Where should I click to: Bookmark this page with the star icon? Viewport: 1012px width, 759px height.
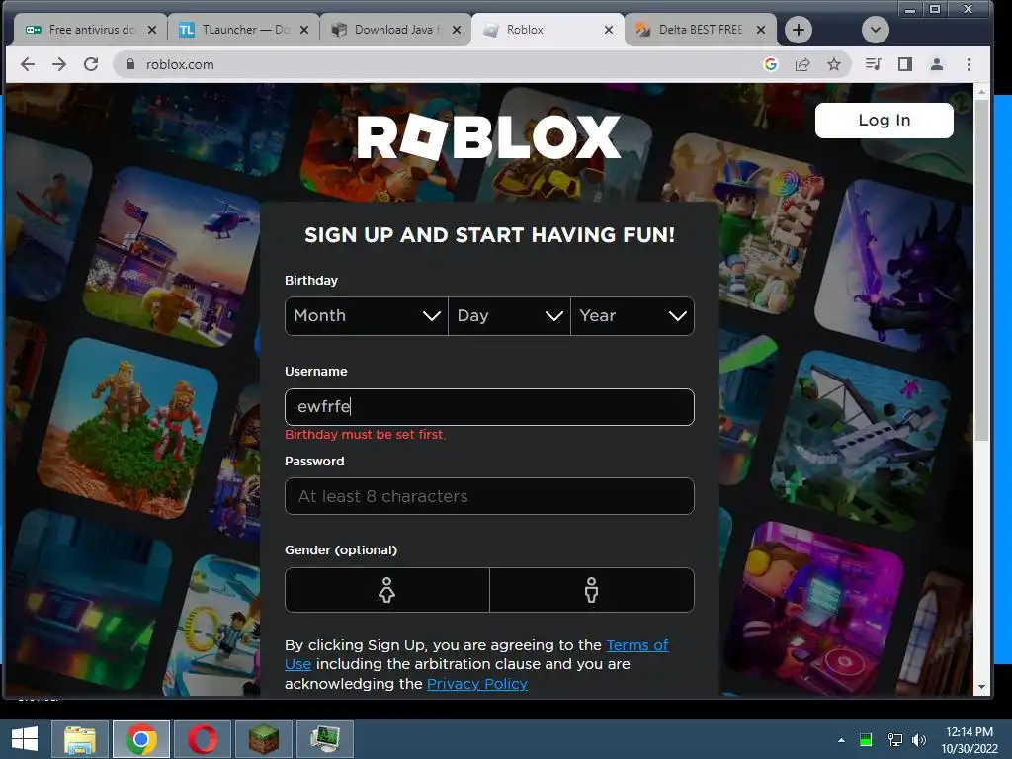point(834,64)
